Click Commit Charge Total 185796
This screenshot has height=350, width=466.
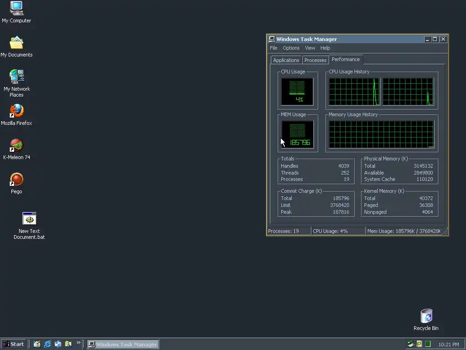[x=341, y=198]
